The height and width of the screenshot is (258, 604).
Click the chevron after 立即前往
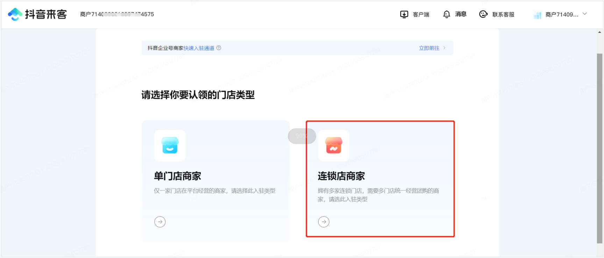445,48
